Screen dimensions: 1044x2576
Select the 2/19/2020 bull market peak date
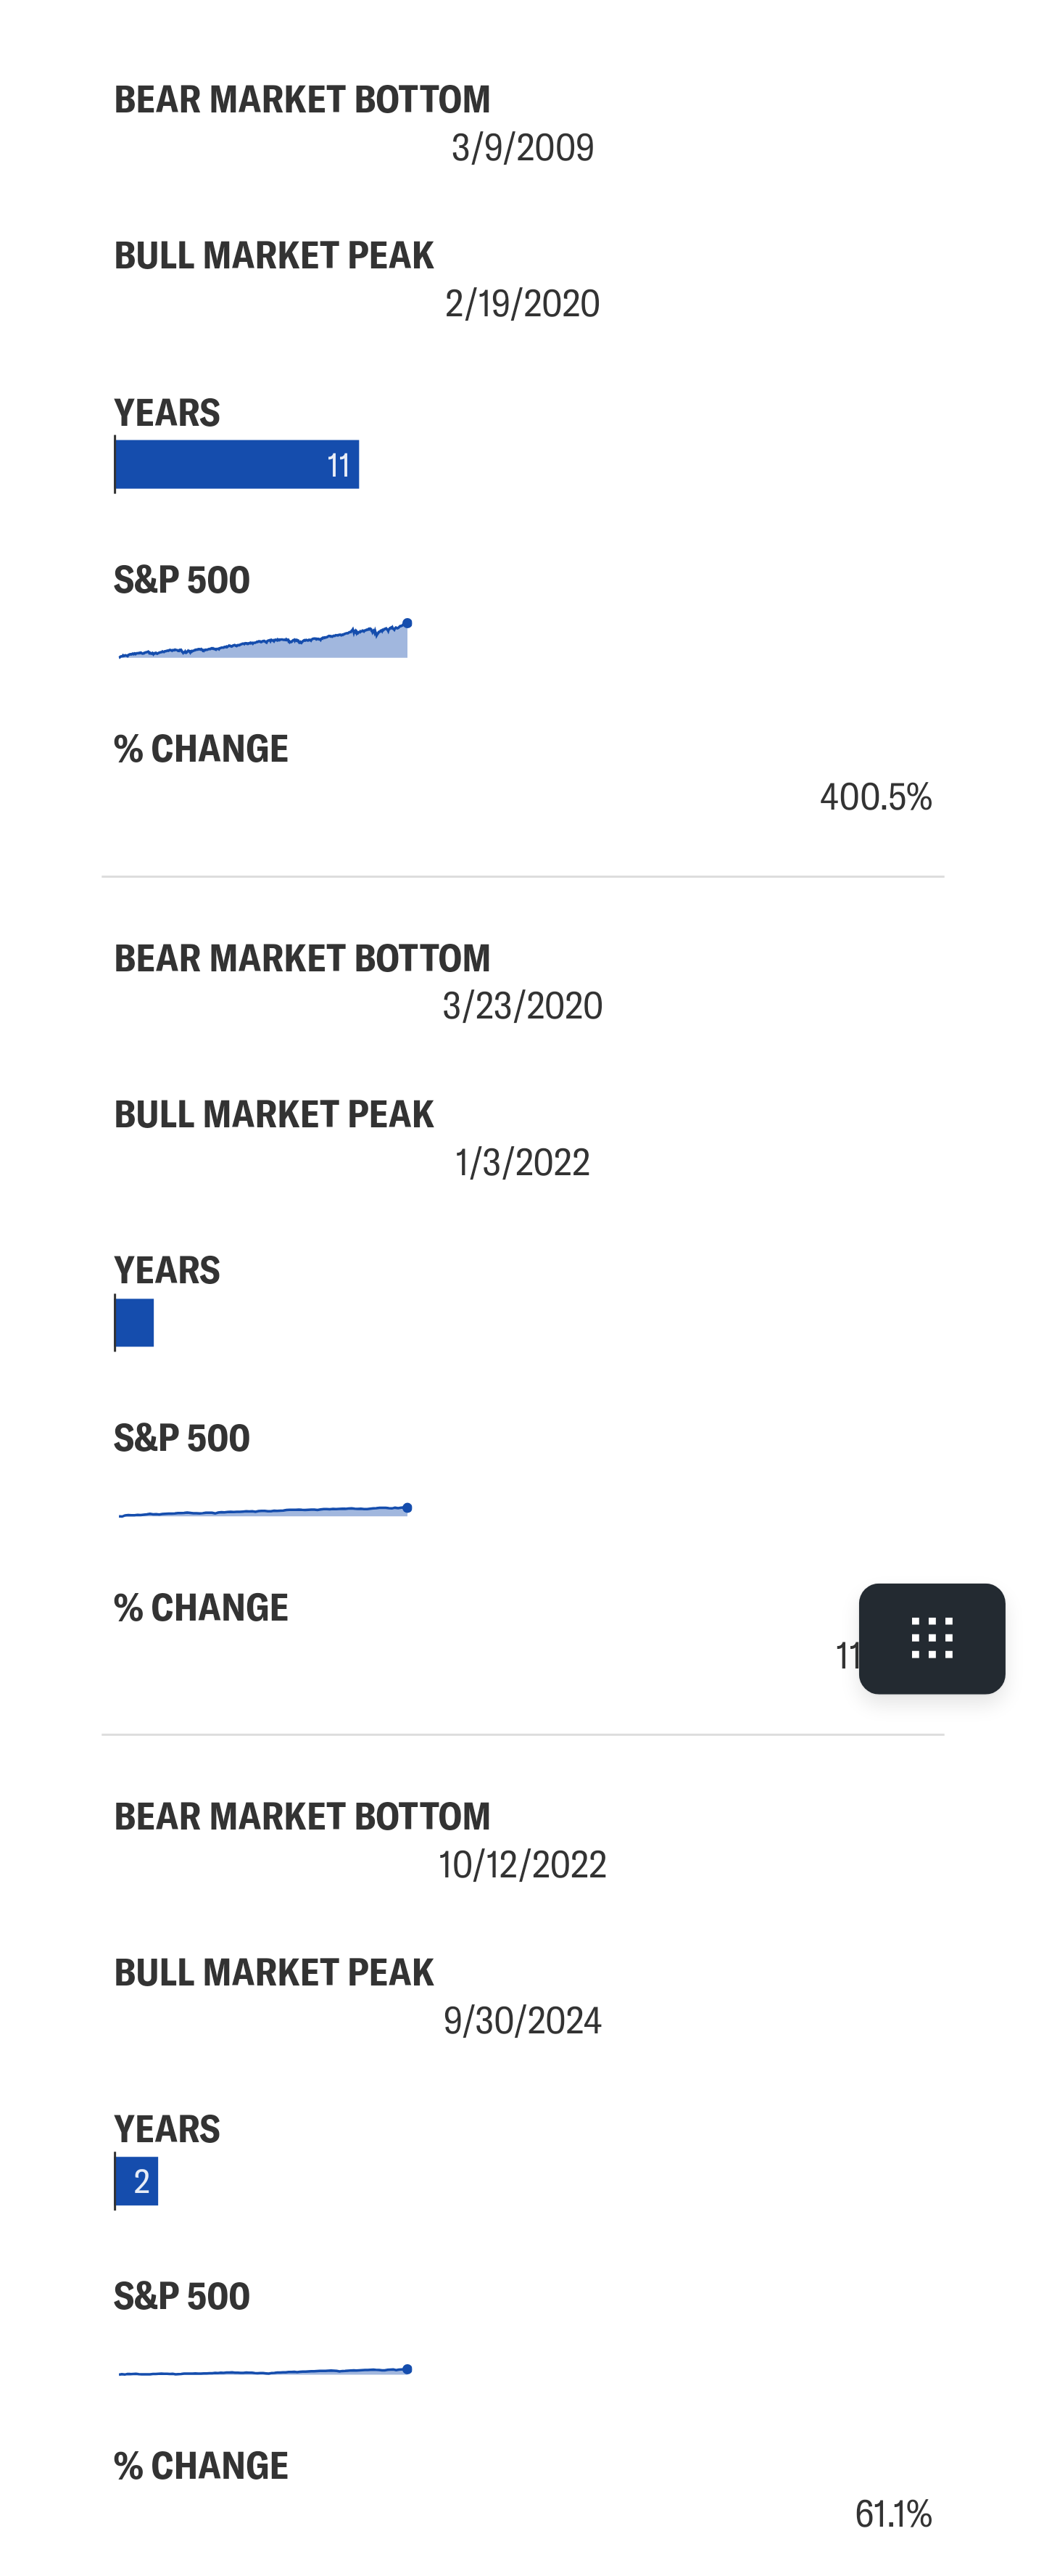coord(523,304)
